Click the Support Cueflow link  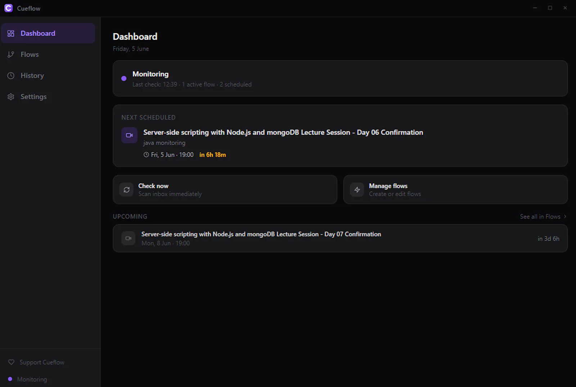(42, 362)
